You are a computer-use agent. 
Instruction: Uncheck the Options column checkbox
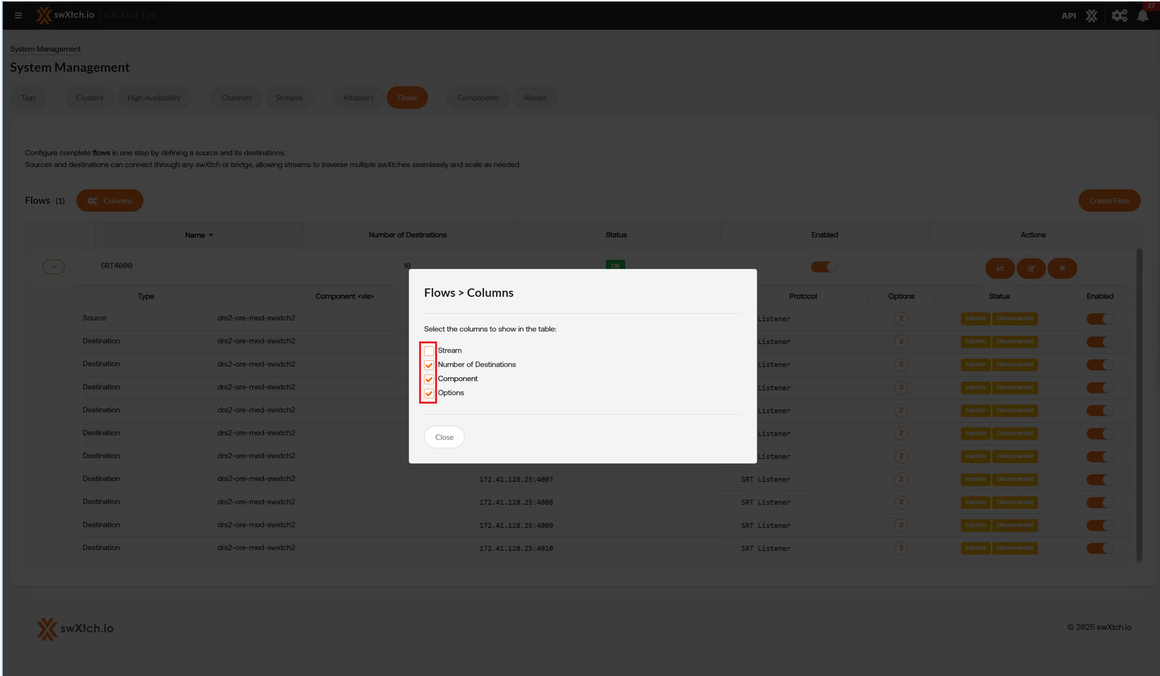(x=429, y=393)
